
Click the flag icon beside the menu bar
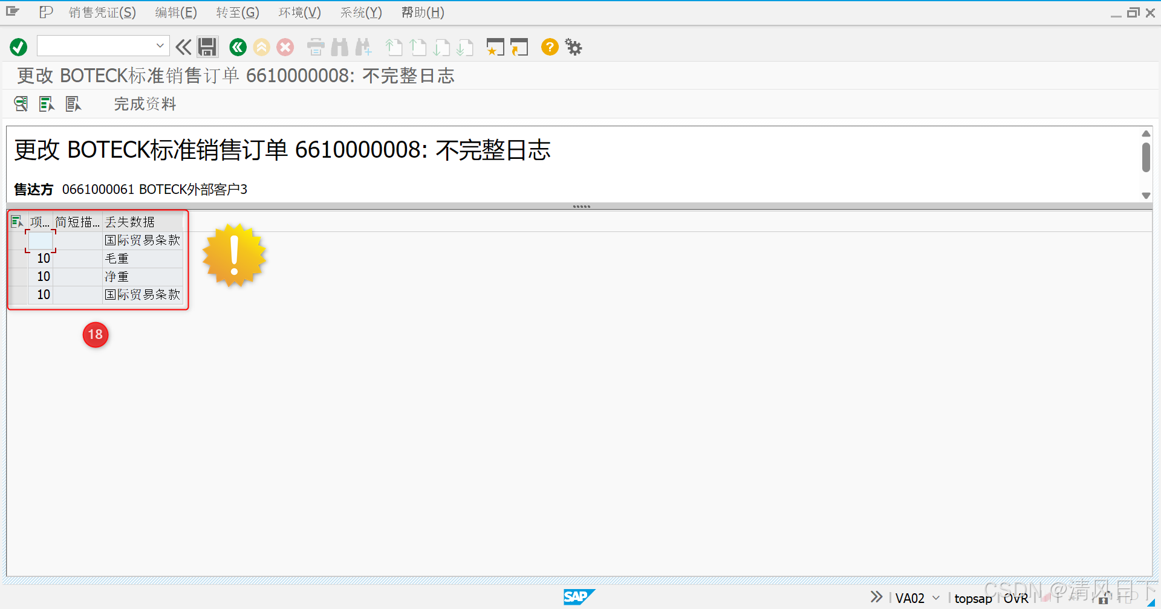pyautogui.click(x=46, y=12)
